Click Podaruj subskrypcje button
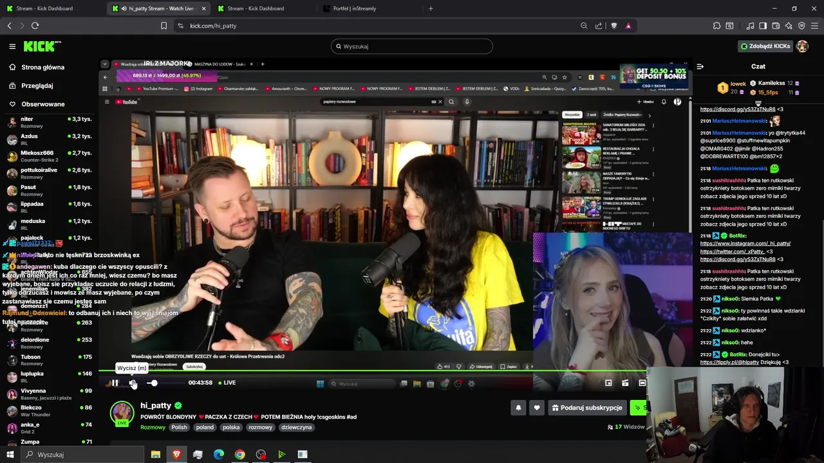The image size is (824, 463). [586, 408]
